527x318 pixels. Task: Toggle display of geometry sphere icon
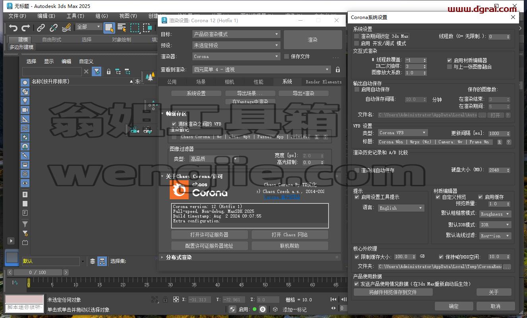click(x=25, y=83)
